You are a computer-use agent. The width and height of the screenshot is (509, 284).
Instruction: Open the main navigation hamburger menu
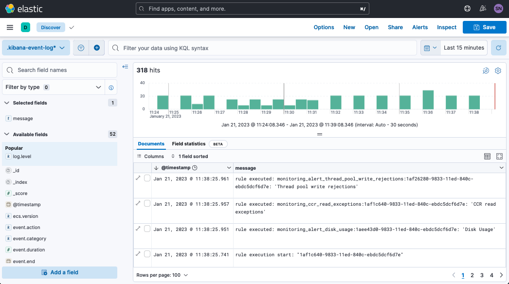pyautogui.click(x=10, y=27)
